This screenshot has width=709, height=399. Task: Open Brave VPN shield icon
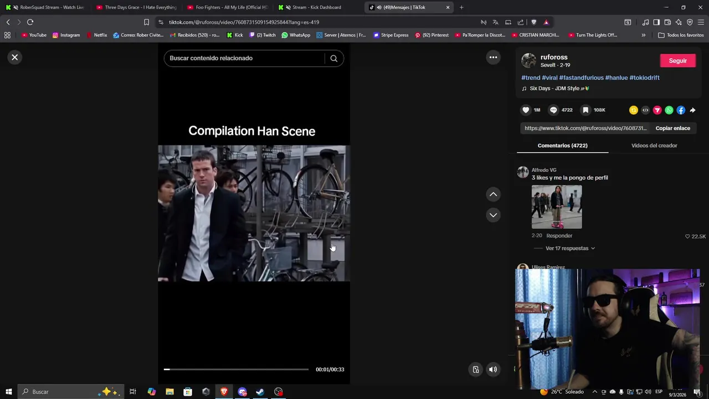(x=690, y=22)
